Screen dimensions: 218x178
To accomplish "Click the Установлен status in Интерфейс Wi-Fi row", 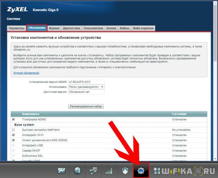I will [x=179, y=135].
